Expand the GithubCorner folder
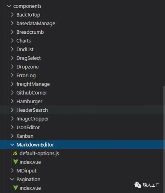Image resolution: width=165 pixels, height=193 pixels. coord(32,93)
